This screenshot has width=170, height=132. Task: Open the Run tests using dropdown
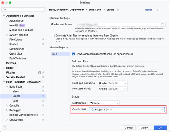click(x=113, y=89)
